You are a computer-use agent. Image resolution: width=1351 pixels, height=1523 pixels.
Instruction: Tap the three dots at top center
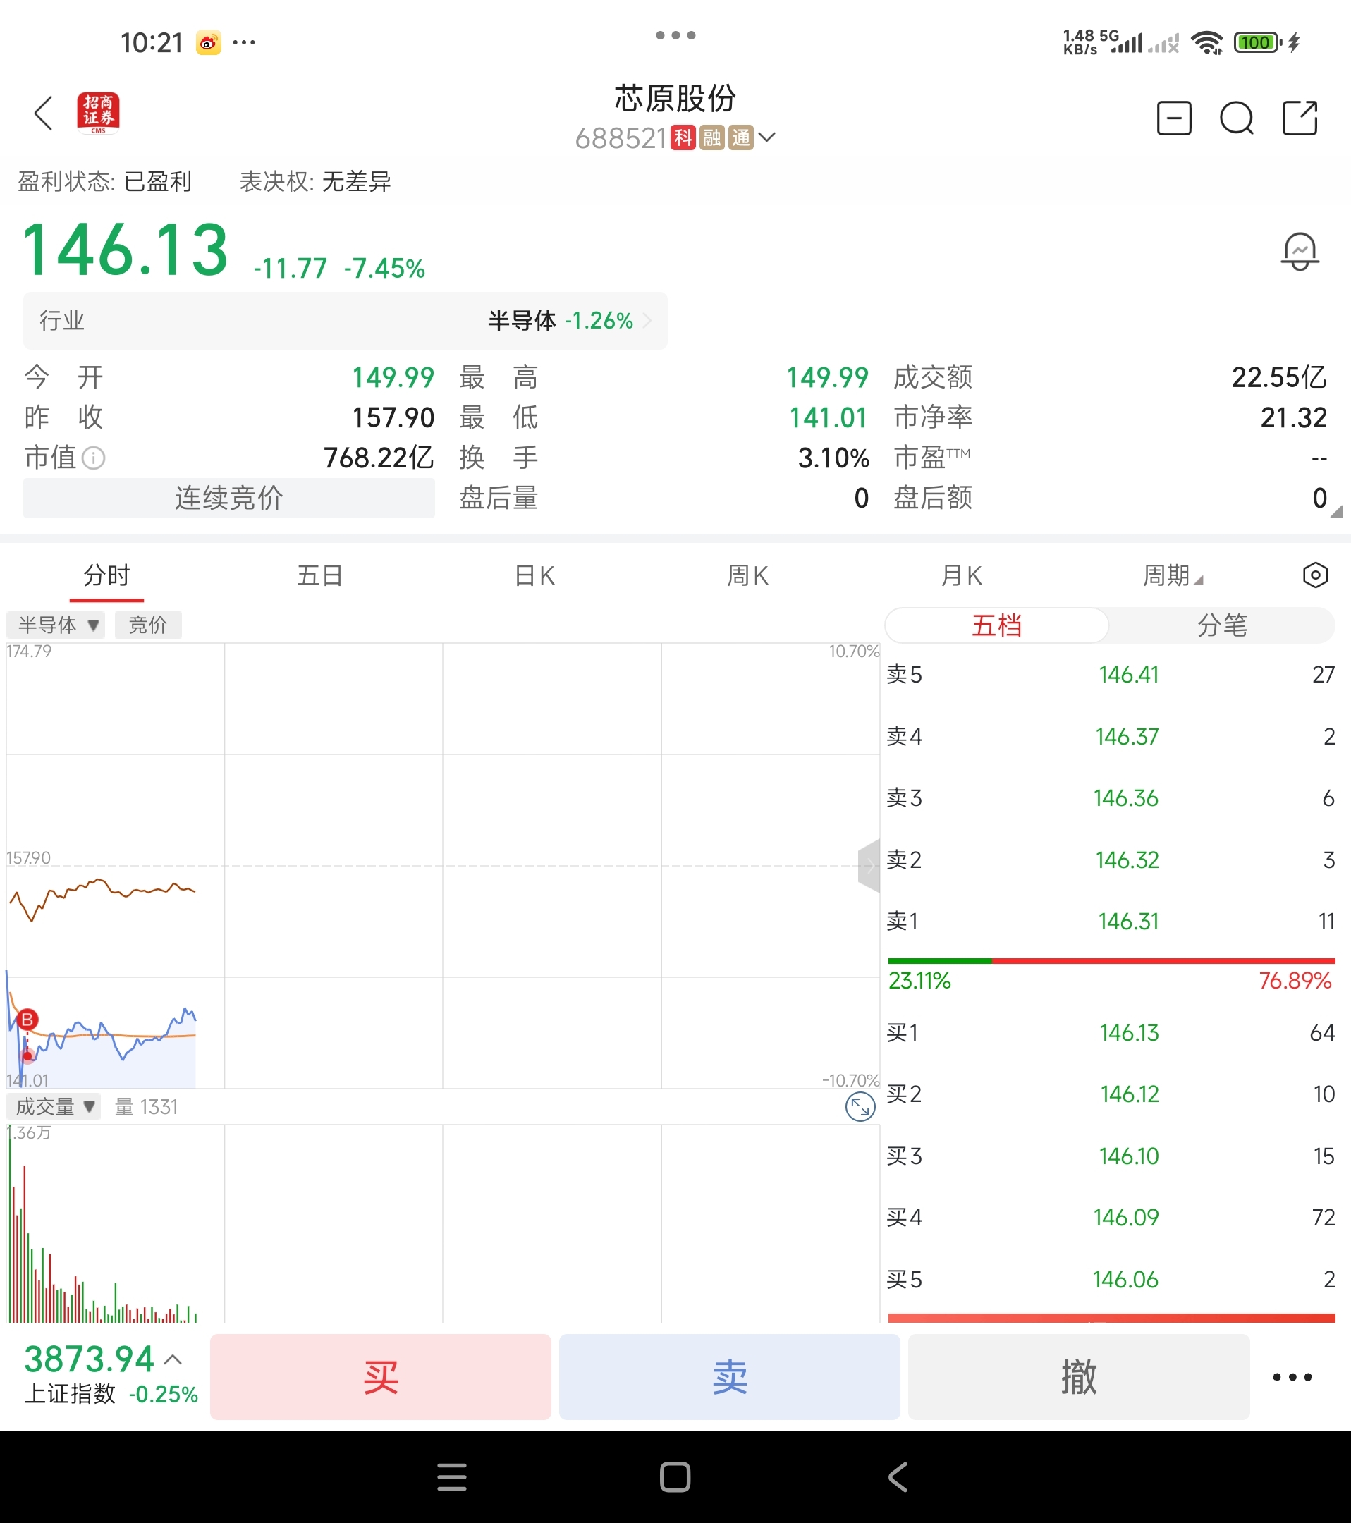[x=676, y=35]
